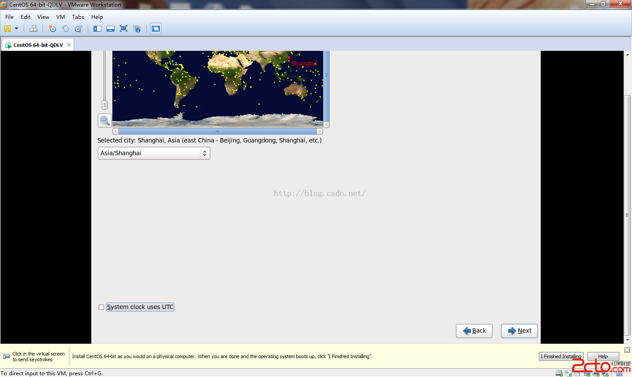The image size is (632, 377).
Task: Click the hard disk status bar icon
Action: (559, 373)
